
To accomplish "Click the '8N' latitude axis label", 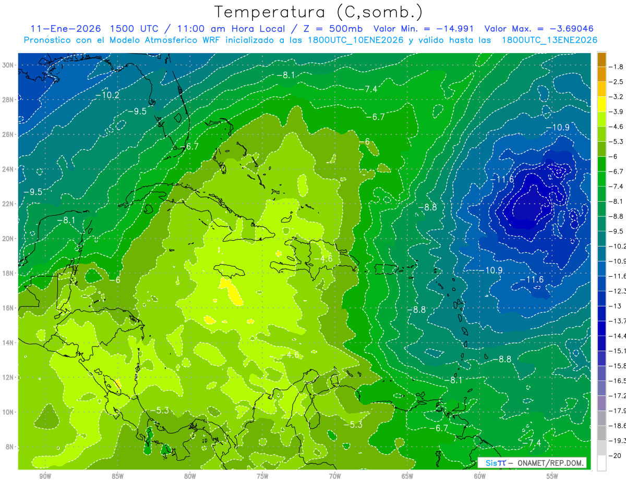I will [10, 447].
